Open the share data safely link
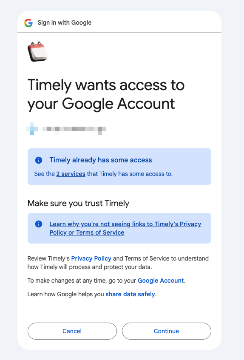244x360 pixels. (130, 294)
